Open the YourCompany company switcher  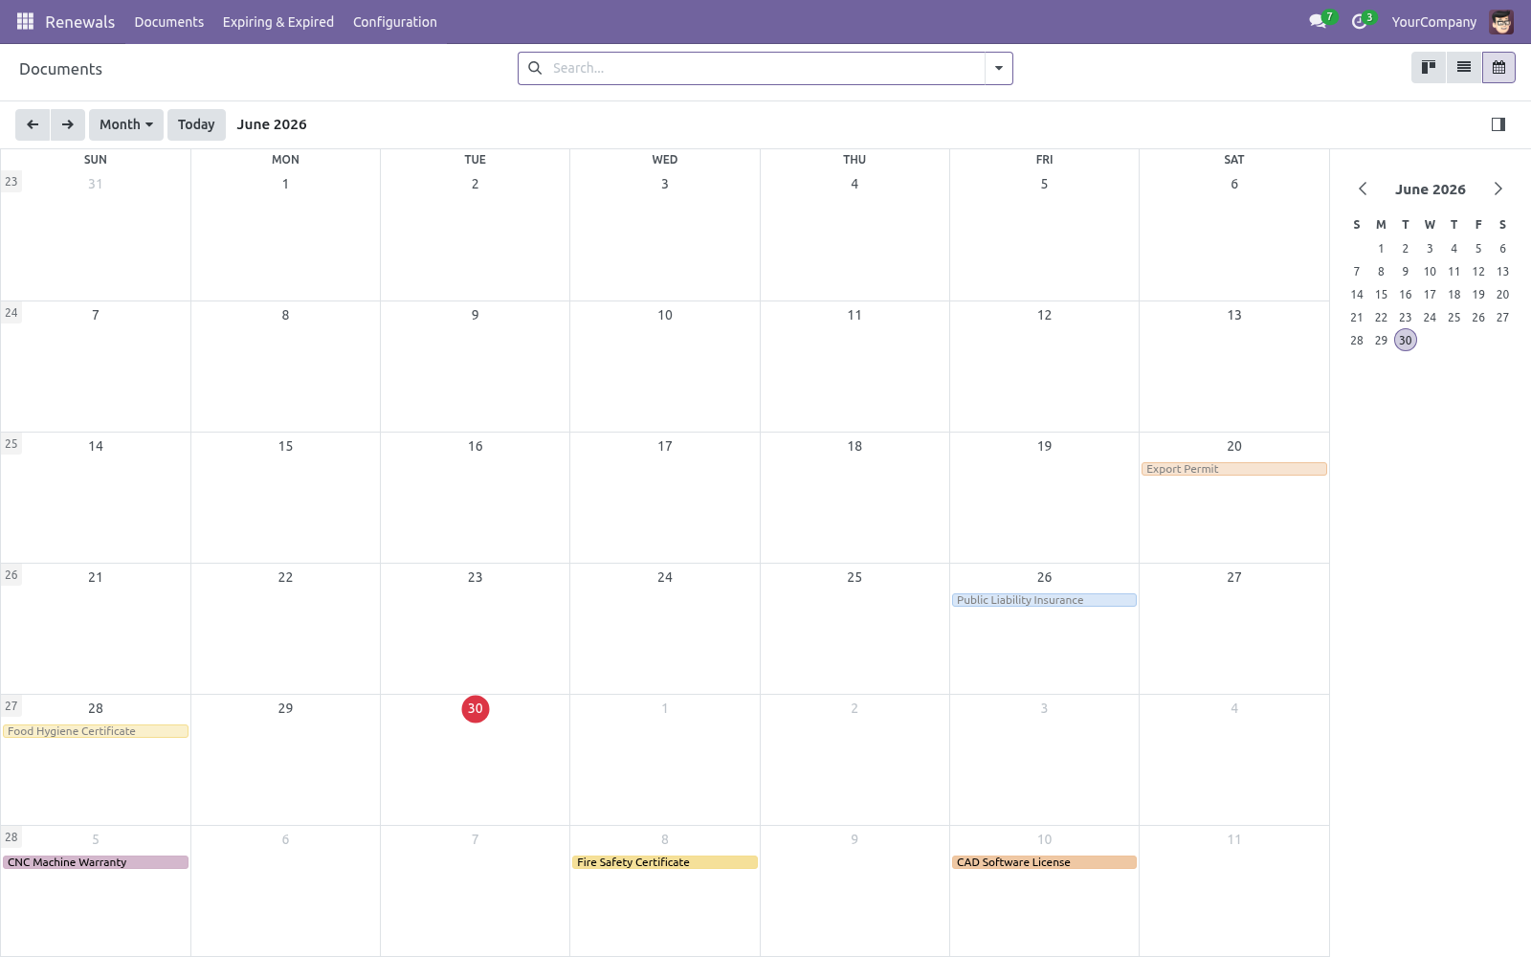pyautogui.click(x=1433, y=22)
